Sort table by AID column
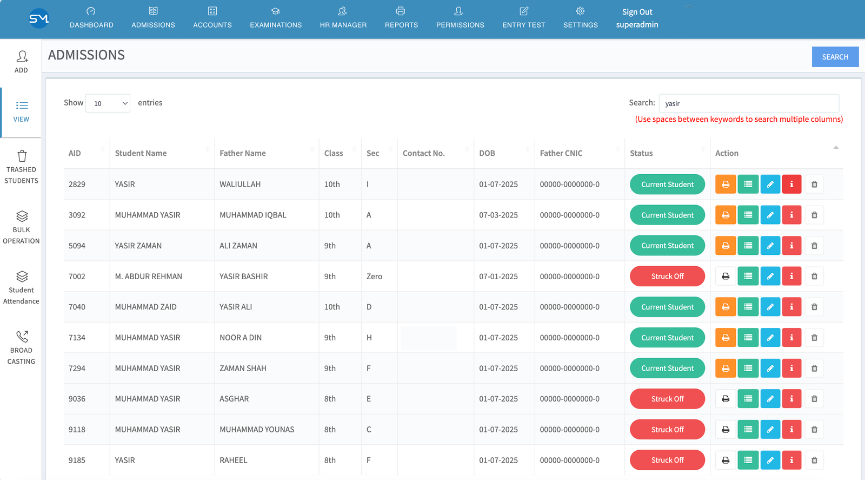 click(86, 153)
